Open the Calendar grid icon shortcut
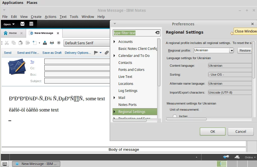This screenshot has height=167, width=257. (x=31, y=24)
